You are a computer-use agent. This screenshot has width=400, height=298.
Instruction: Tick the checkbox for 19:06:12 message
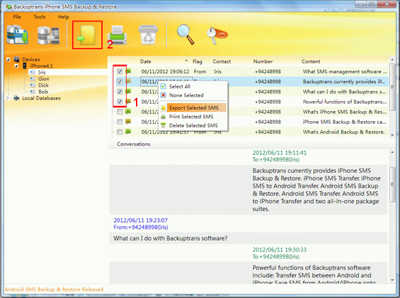(x=119, y=72)
